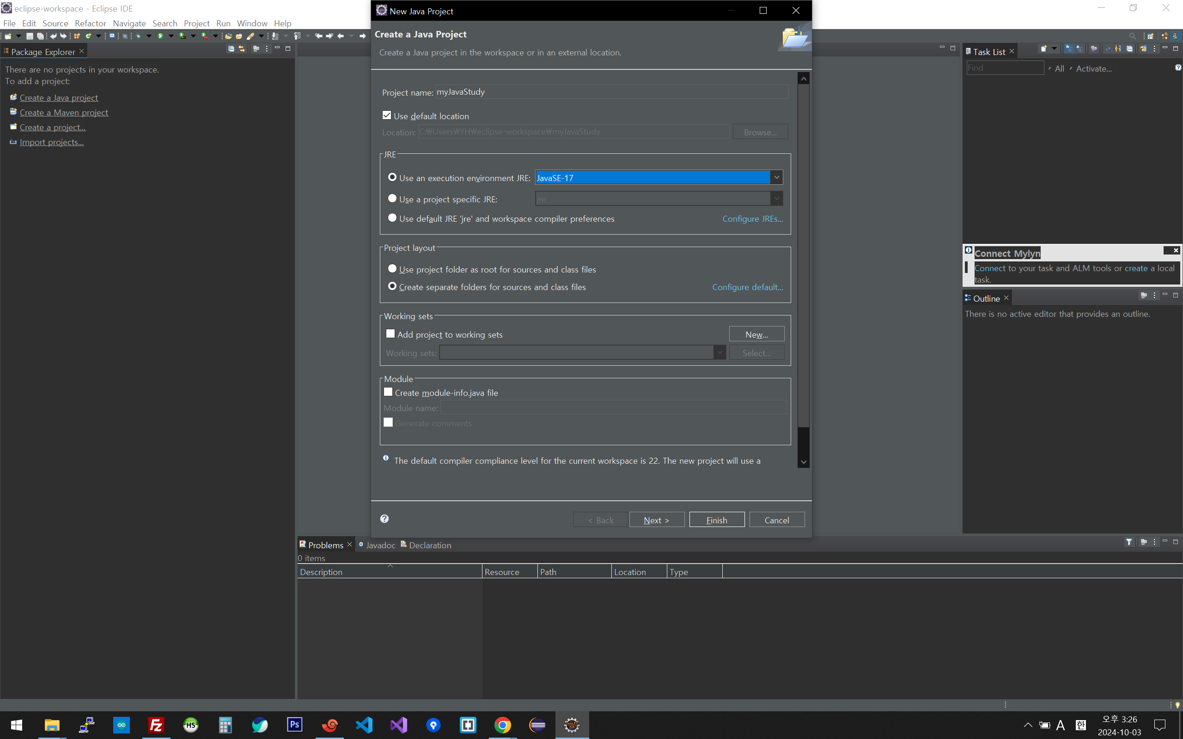
Task: Click the Save floppy disk icon
Action: pyautogui.click(x=29, y=36)
